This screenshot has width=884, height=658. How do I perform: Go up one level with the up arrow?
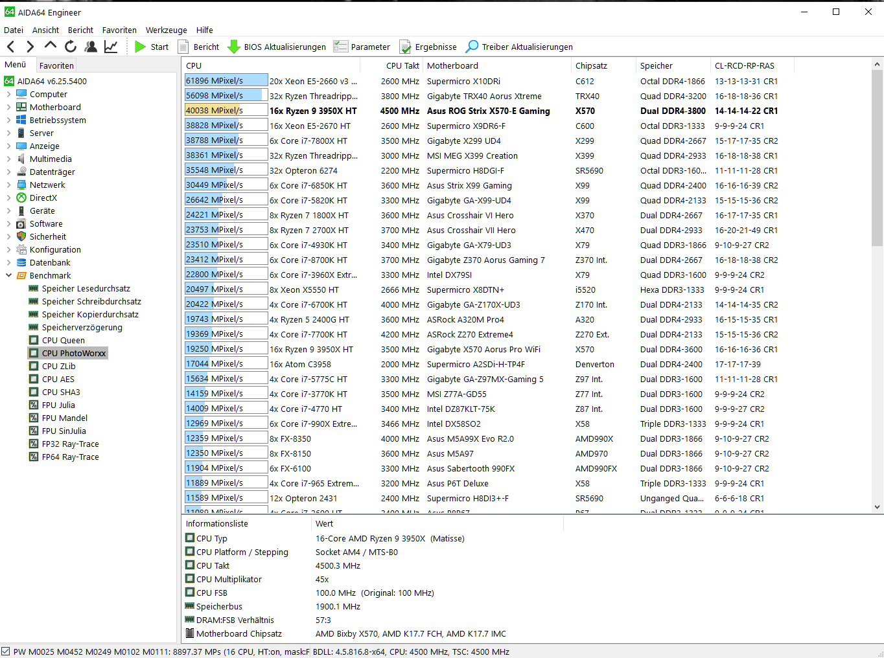(51, 45)
